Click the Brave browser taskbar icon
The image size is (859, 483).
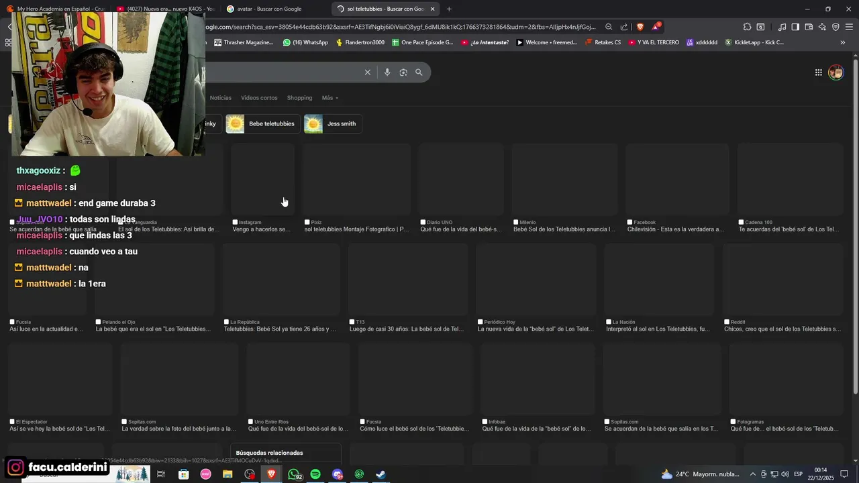click(272, 474)
